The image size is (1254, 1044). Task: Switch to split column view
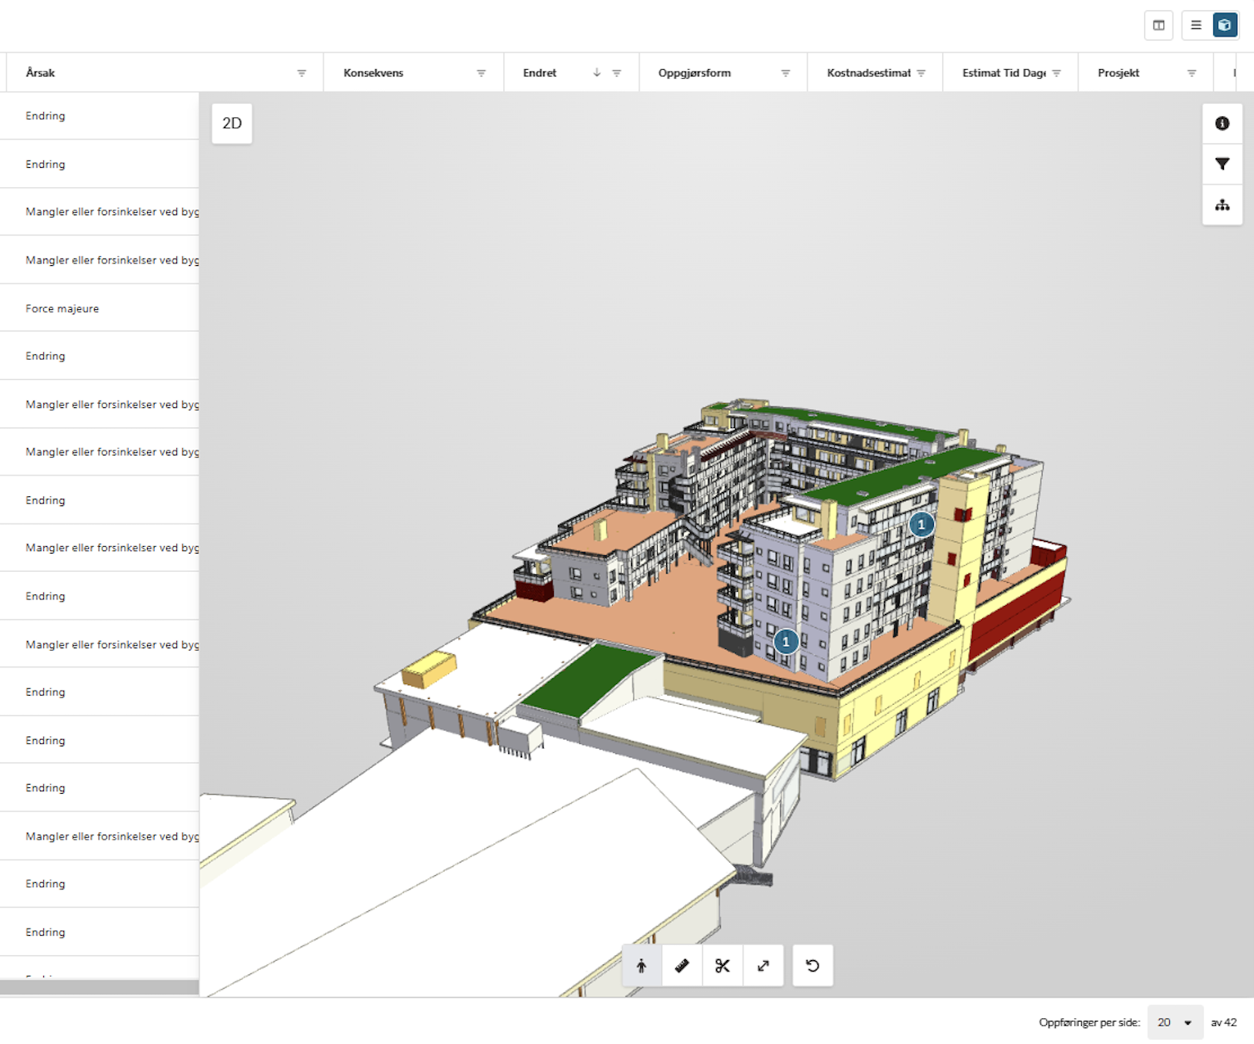[1158, 25]
